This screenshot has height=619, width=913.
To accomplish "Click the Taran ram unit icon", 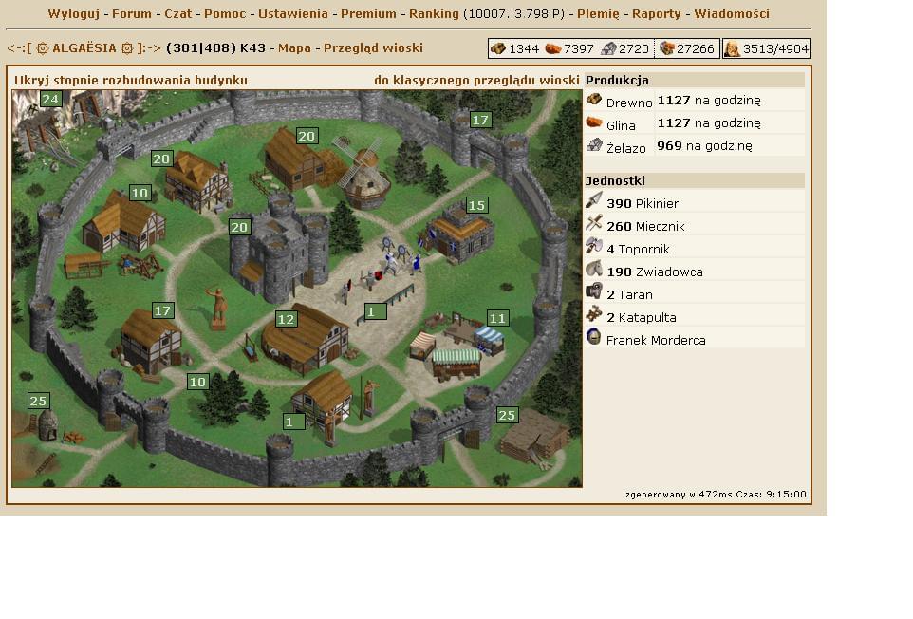I will pos(594,291).
